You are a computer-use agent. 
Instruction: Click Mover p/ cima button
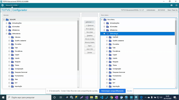coord(90,39)
